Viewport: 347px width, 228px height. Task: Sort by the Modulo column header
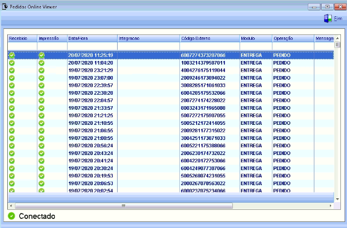coord(256,39)
